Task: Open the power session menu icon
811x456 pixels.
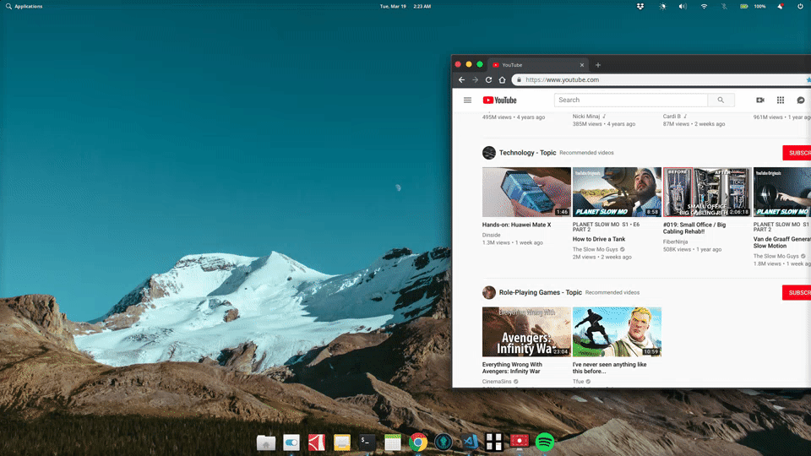Action: pos(800,6)
